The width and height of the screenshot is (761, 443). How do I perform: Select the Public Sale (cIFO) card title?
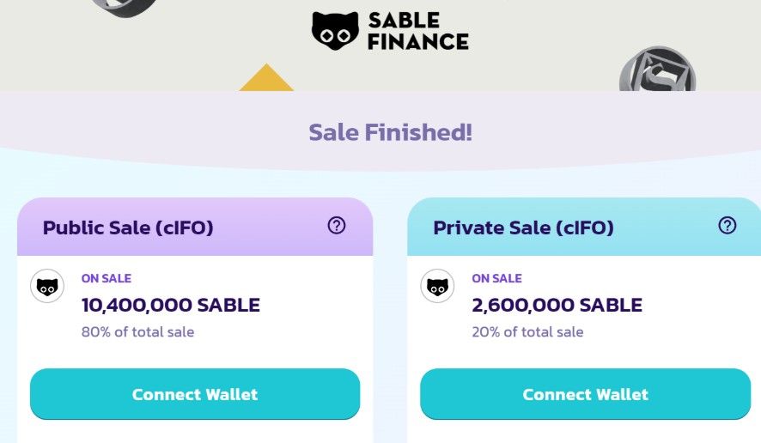click(x=128, y=228)
